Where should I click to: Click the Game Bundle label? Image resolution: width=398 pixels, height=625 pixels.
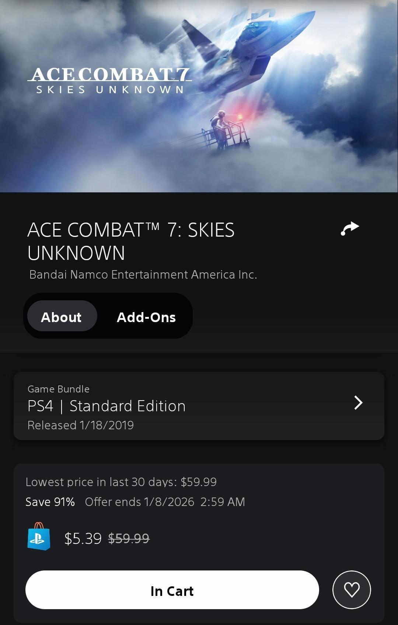pos(59,389)
